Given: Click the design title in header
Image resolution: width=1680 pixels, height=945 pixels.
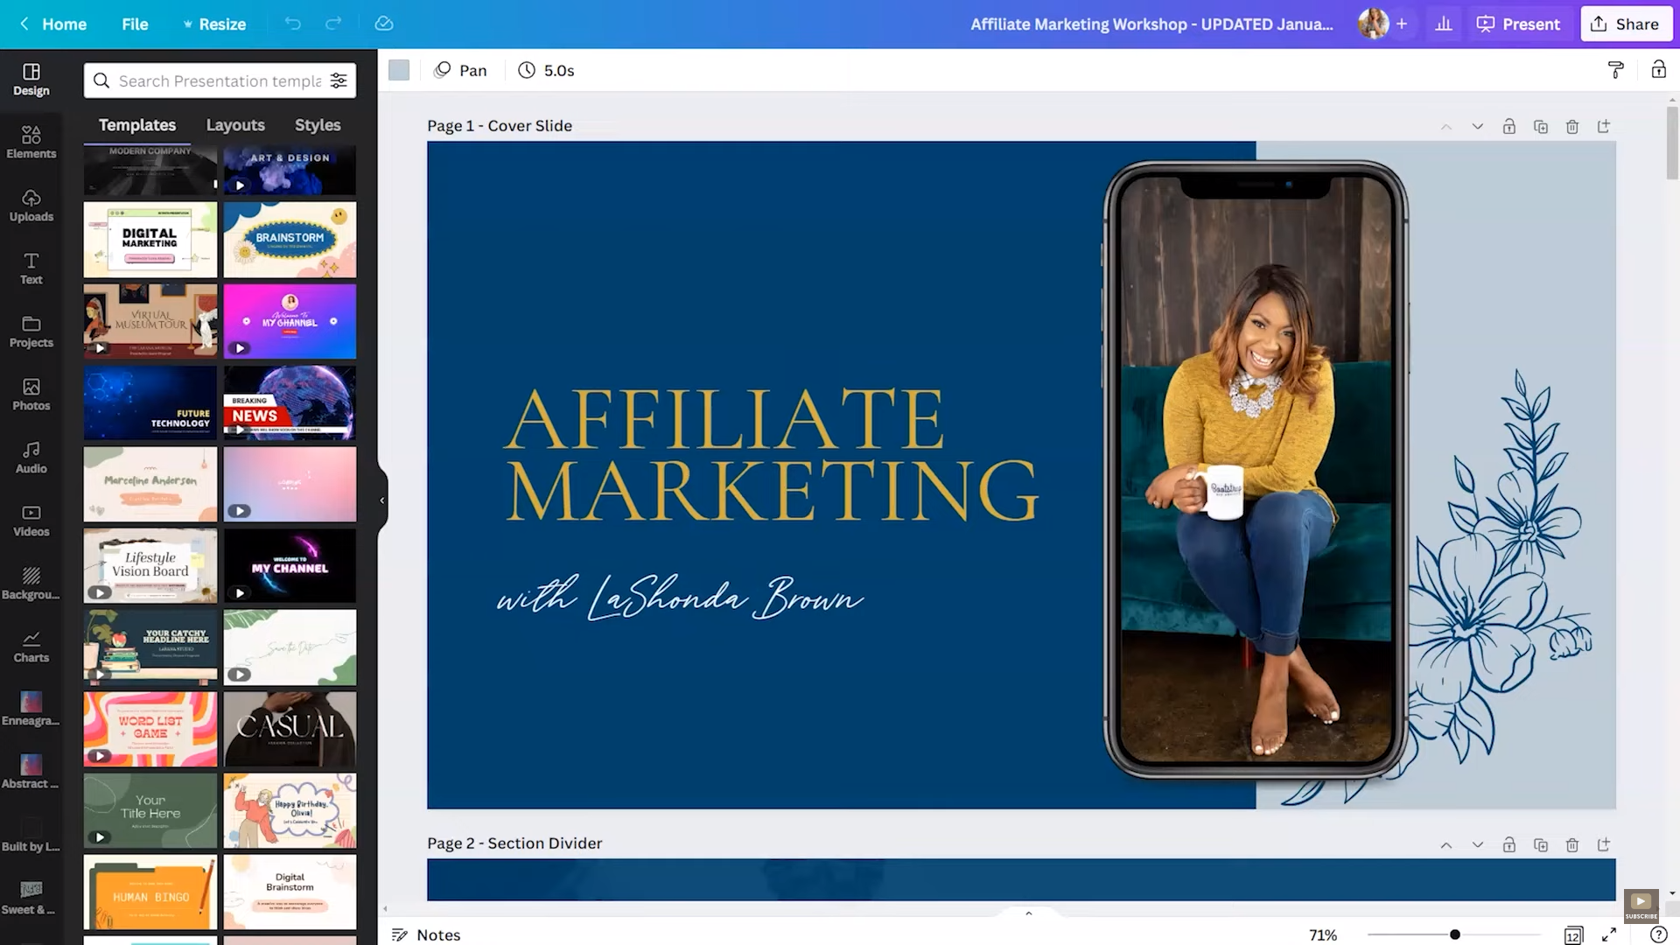Looking at the screenshot, I should pos(1151,24).
